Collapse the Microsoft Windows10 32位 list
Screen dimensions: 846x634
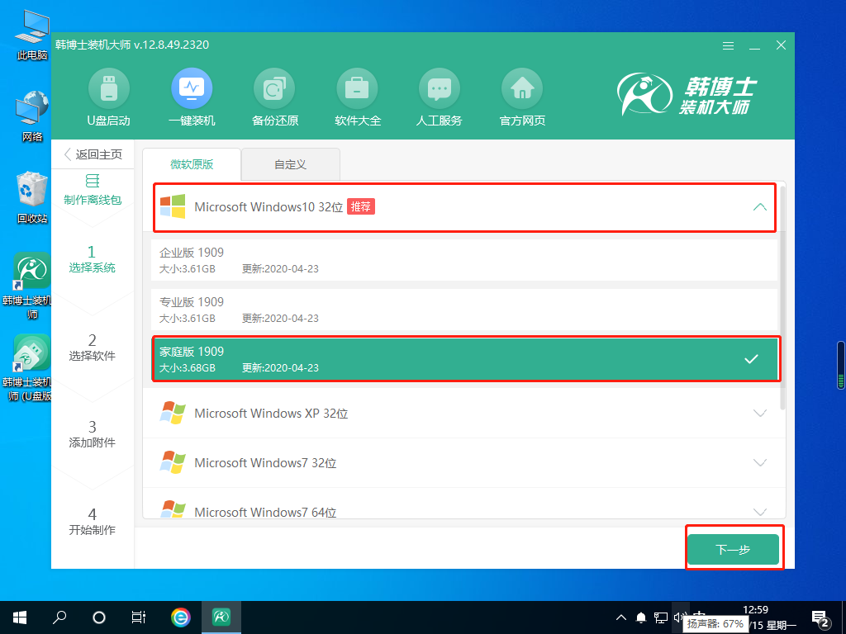760,207
